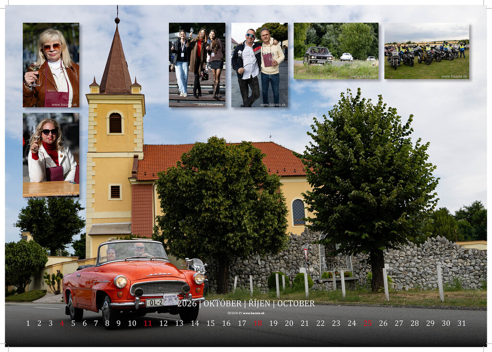Click the www.bazala.sk design credit link
492x352 pixels.
click(x=253, y=313)
